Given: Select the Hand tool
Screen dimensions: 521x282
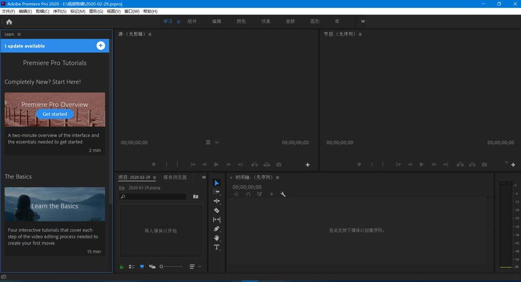Looking at the screenshot, I should (x=217, y=238).
